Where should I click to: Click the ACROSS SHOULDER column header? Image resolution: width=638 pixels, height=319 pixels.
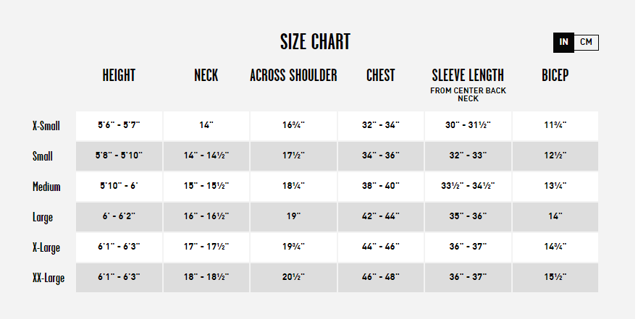(293, 75)
